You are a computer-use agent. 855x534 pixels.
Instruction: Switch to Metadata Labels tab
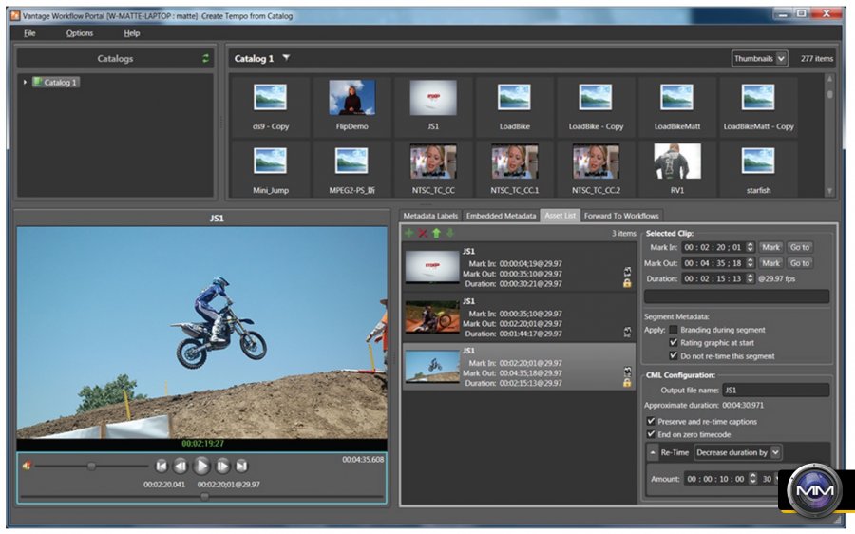[x=430, y=216]
